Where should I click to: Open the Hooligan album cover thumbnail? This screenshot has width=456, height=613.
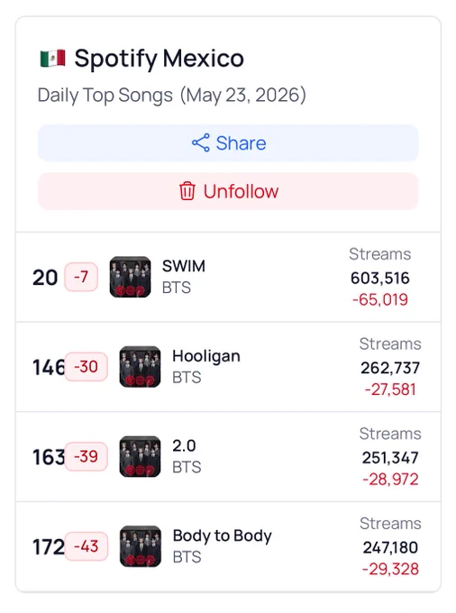[x=140, y=367]
